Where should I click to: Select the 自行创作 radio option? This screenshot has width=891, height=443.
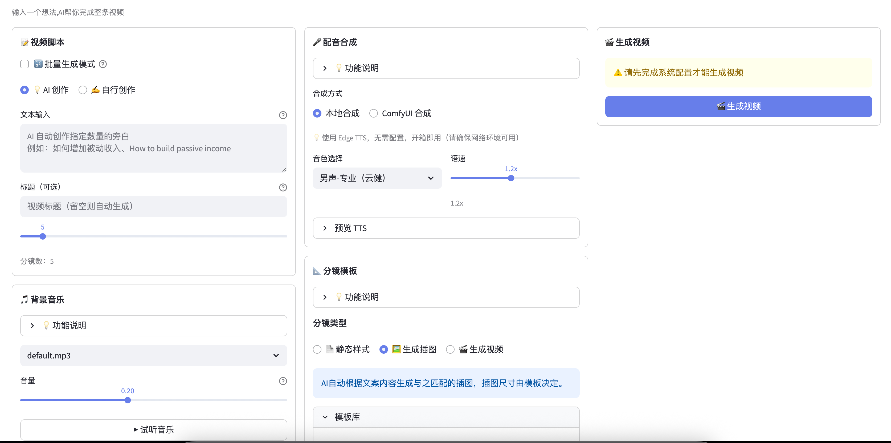tap(83, 90)
